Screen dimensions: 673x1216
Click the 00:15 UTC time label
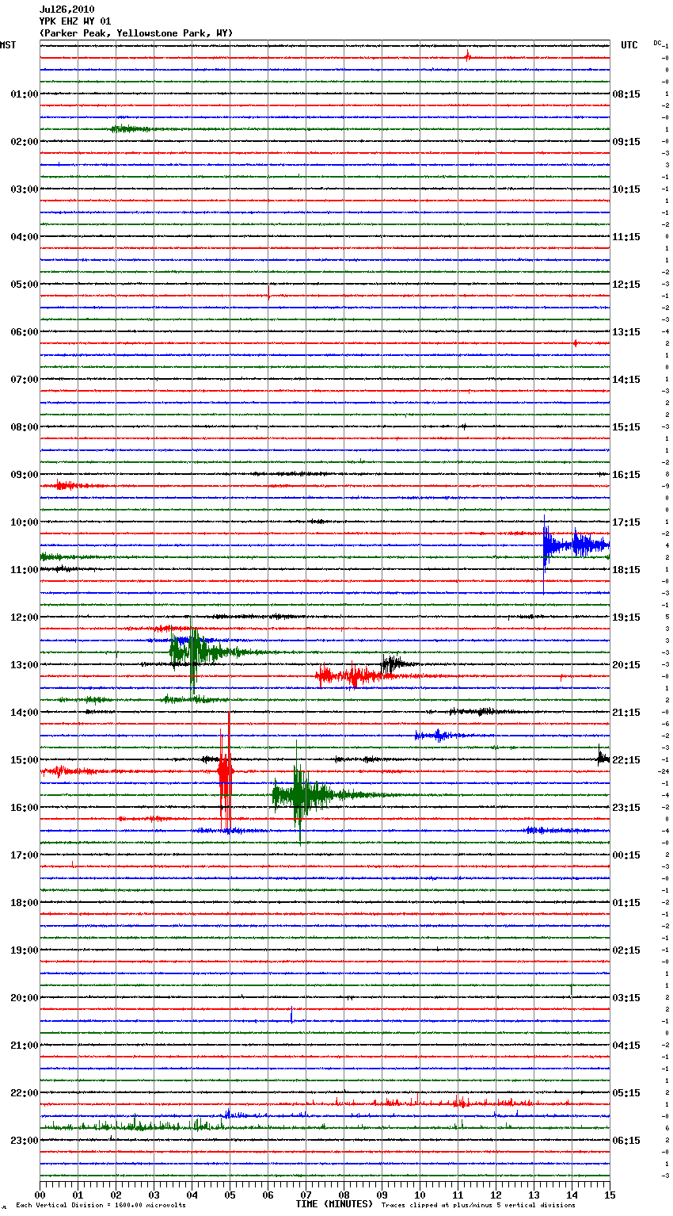626,855
